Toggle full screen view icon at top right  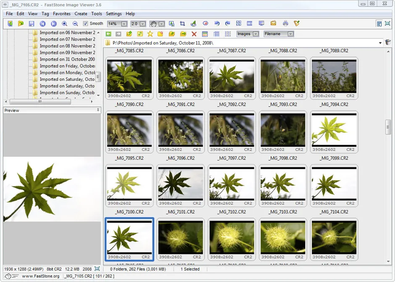[x=387, y=24]
